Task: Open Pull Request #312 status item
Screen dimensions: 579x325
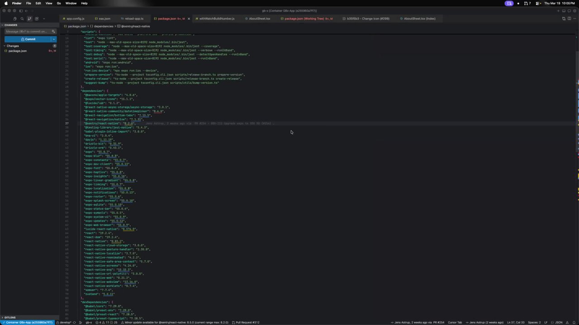Action: tap(246, 322)
